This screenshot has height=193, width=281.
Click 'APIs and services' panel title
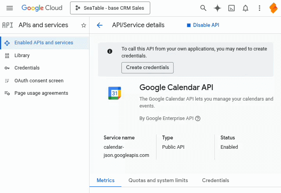coord(43,25)
